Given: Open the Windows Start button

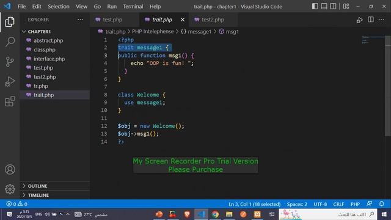Looking at the screenshot, I should 384,215.
